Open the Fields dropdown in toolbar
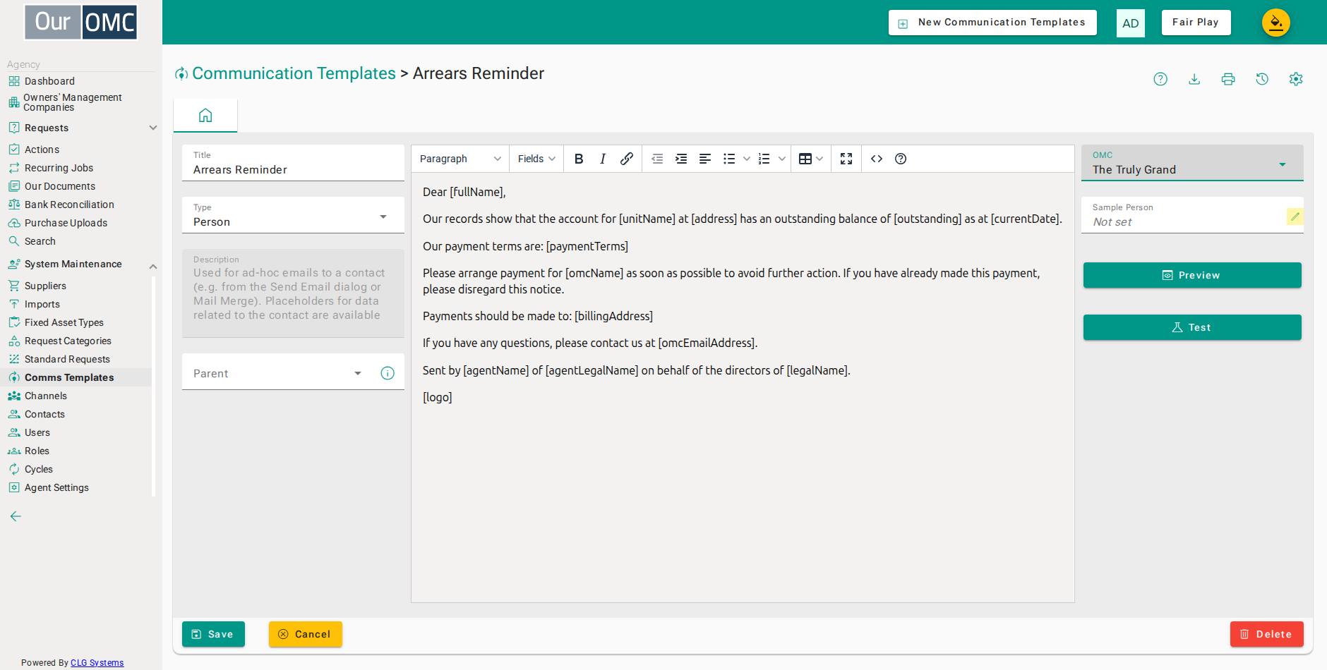Screen dimensions: 1327x670 [x=536, y=159]
